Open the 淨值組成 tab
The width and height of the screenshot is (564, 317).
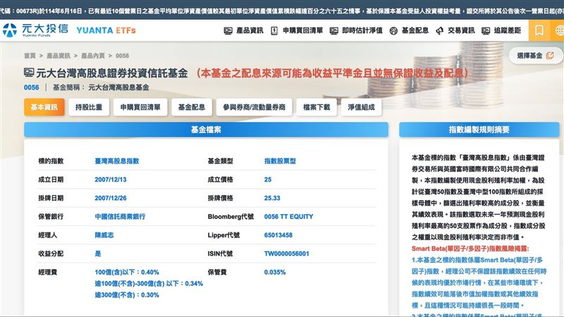[361, 107]
